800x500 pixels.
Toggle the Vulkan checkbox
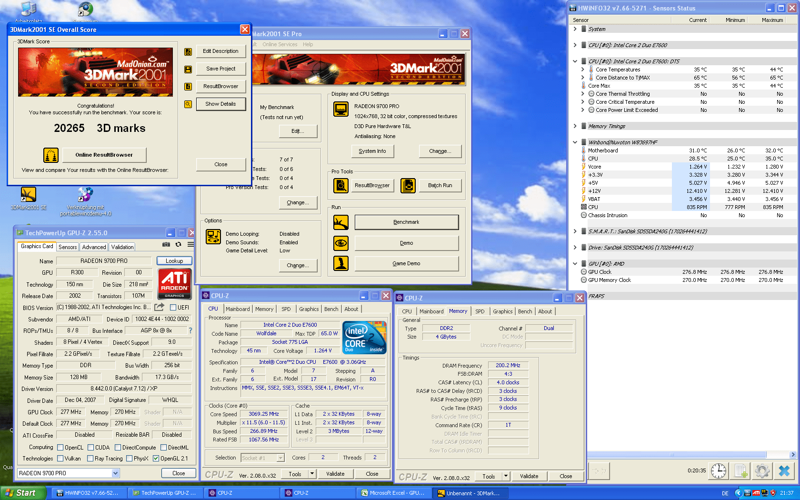(60, 459)
